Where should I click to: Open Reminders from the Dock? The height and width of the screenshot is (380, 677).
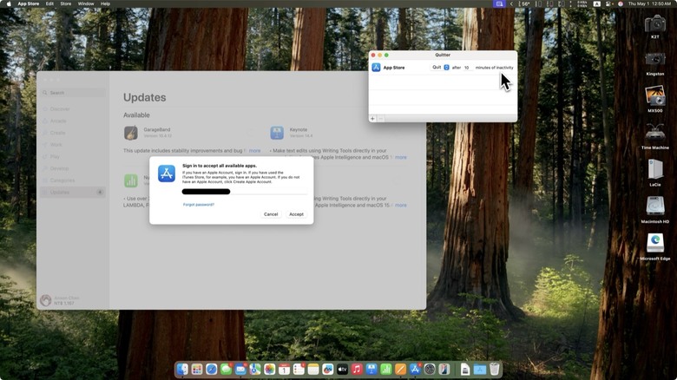[x=299, y=370]
